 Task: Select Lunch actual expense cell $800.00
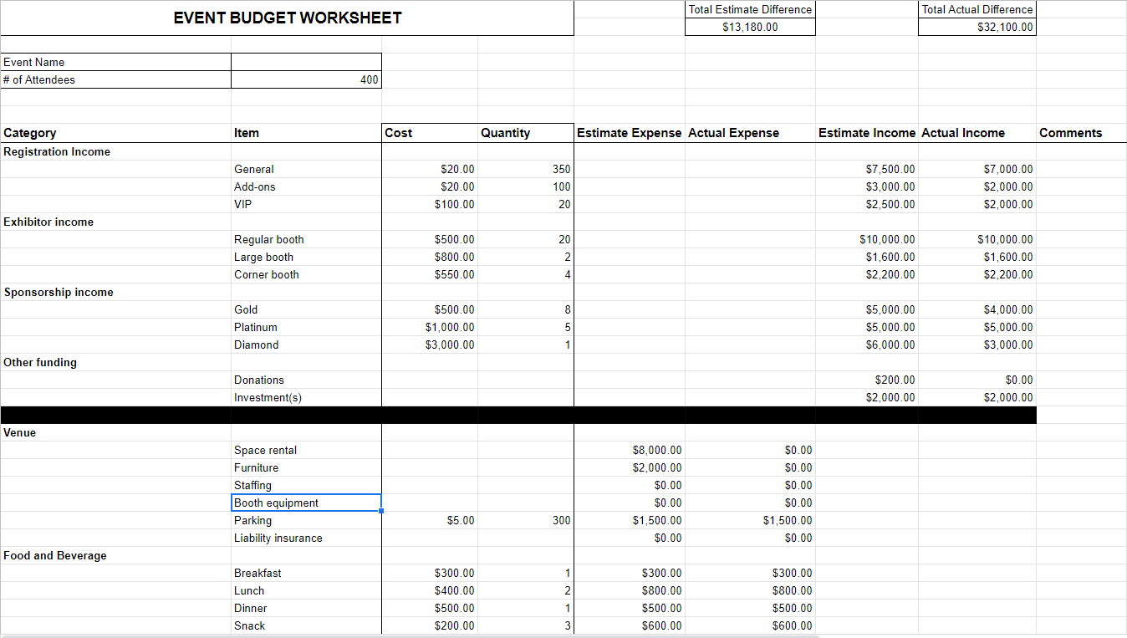tap(749, 590)
